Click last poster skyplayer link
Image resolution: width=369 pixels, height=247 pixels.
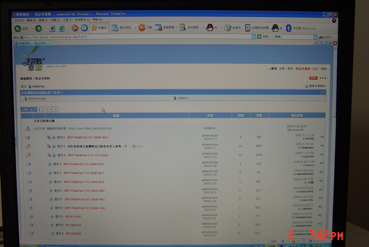tap(308, 147)
